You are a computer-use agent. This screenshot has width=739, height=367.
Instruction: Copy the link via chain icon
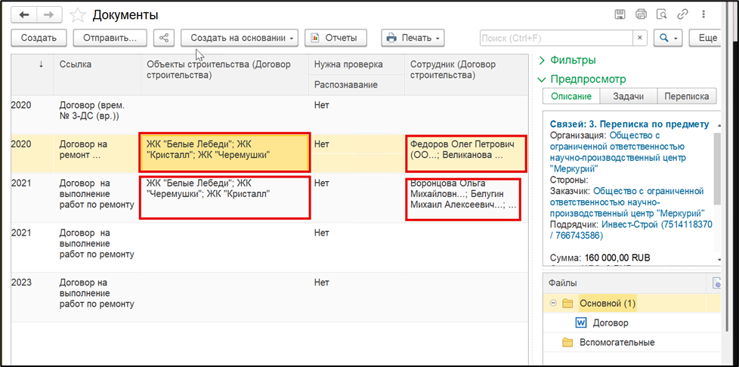pos(682,14)
